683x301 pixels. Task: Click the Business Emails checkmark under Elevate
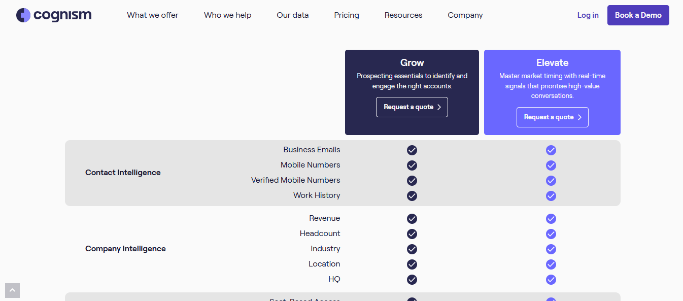pyautogui.click(x=551, y=150)
